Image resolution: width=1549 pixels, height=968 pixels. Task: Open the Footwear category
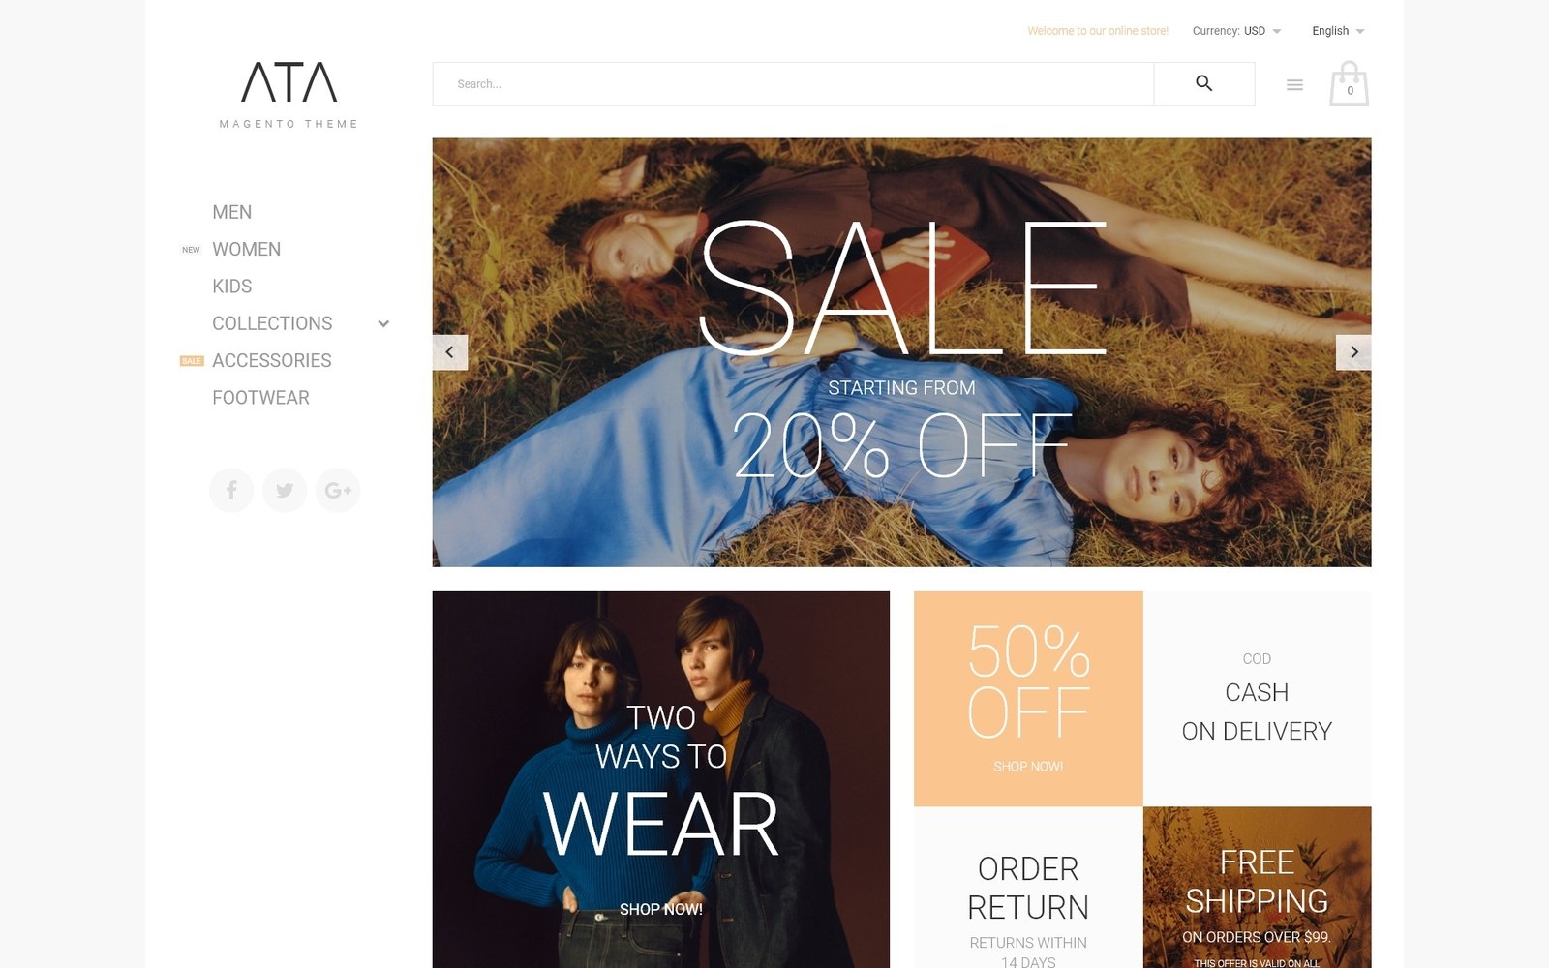click(261, 398)
